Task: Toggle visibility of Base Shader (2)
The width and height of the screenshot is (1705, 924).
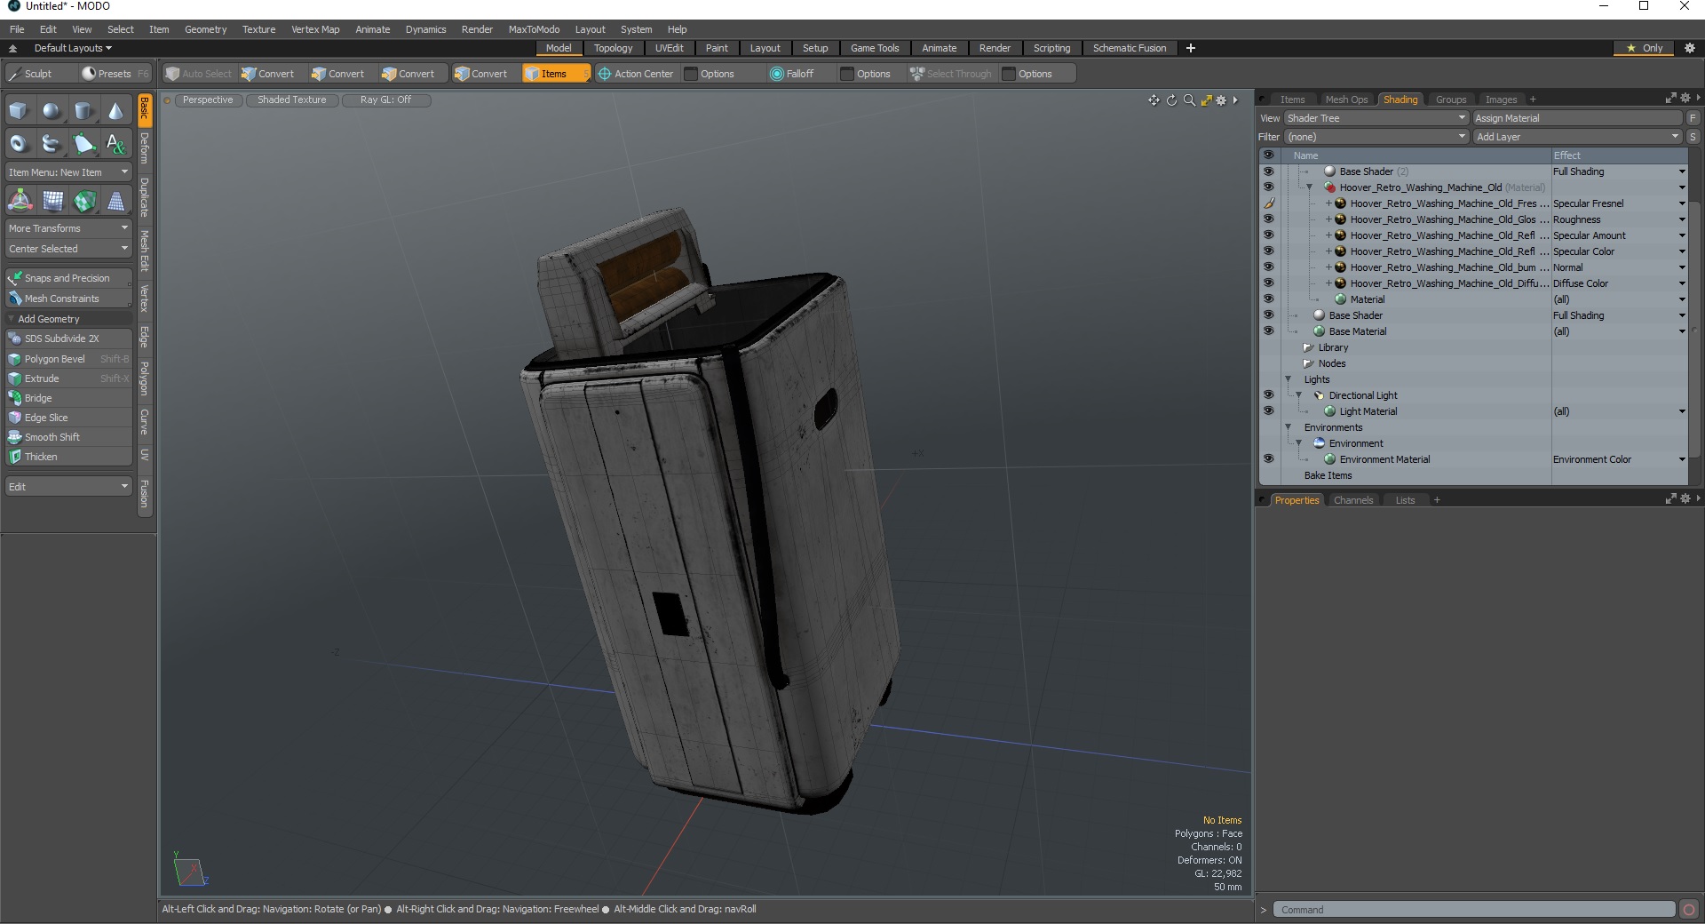Action: coord(1268,171)
